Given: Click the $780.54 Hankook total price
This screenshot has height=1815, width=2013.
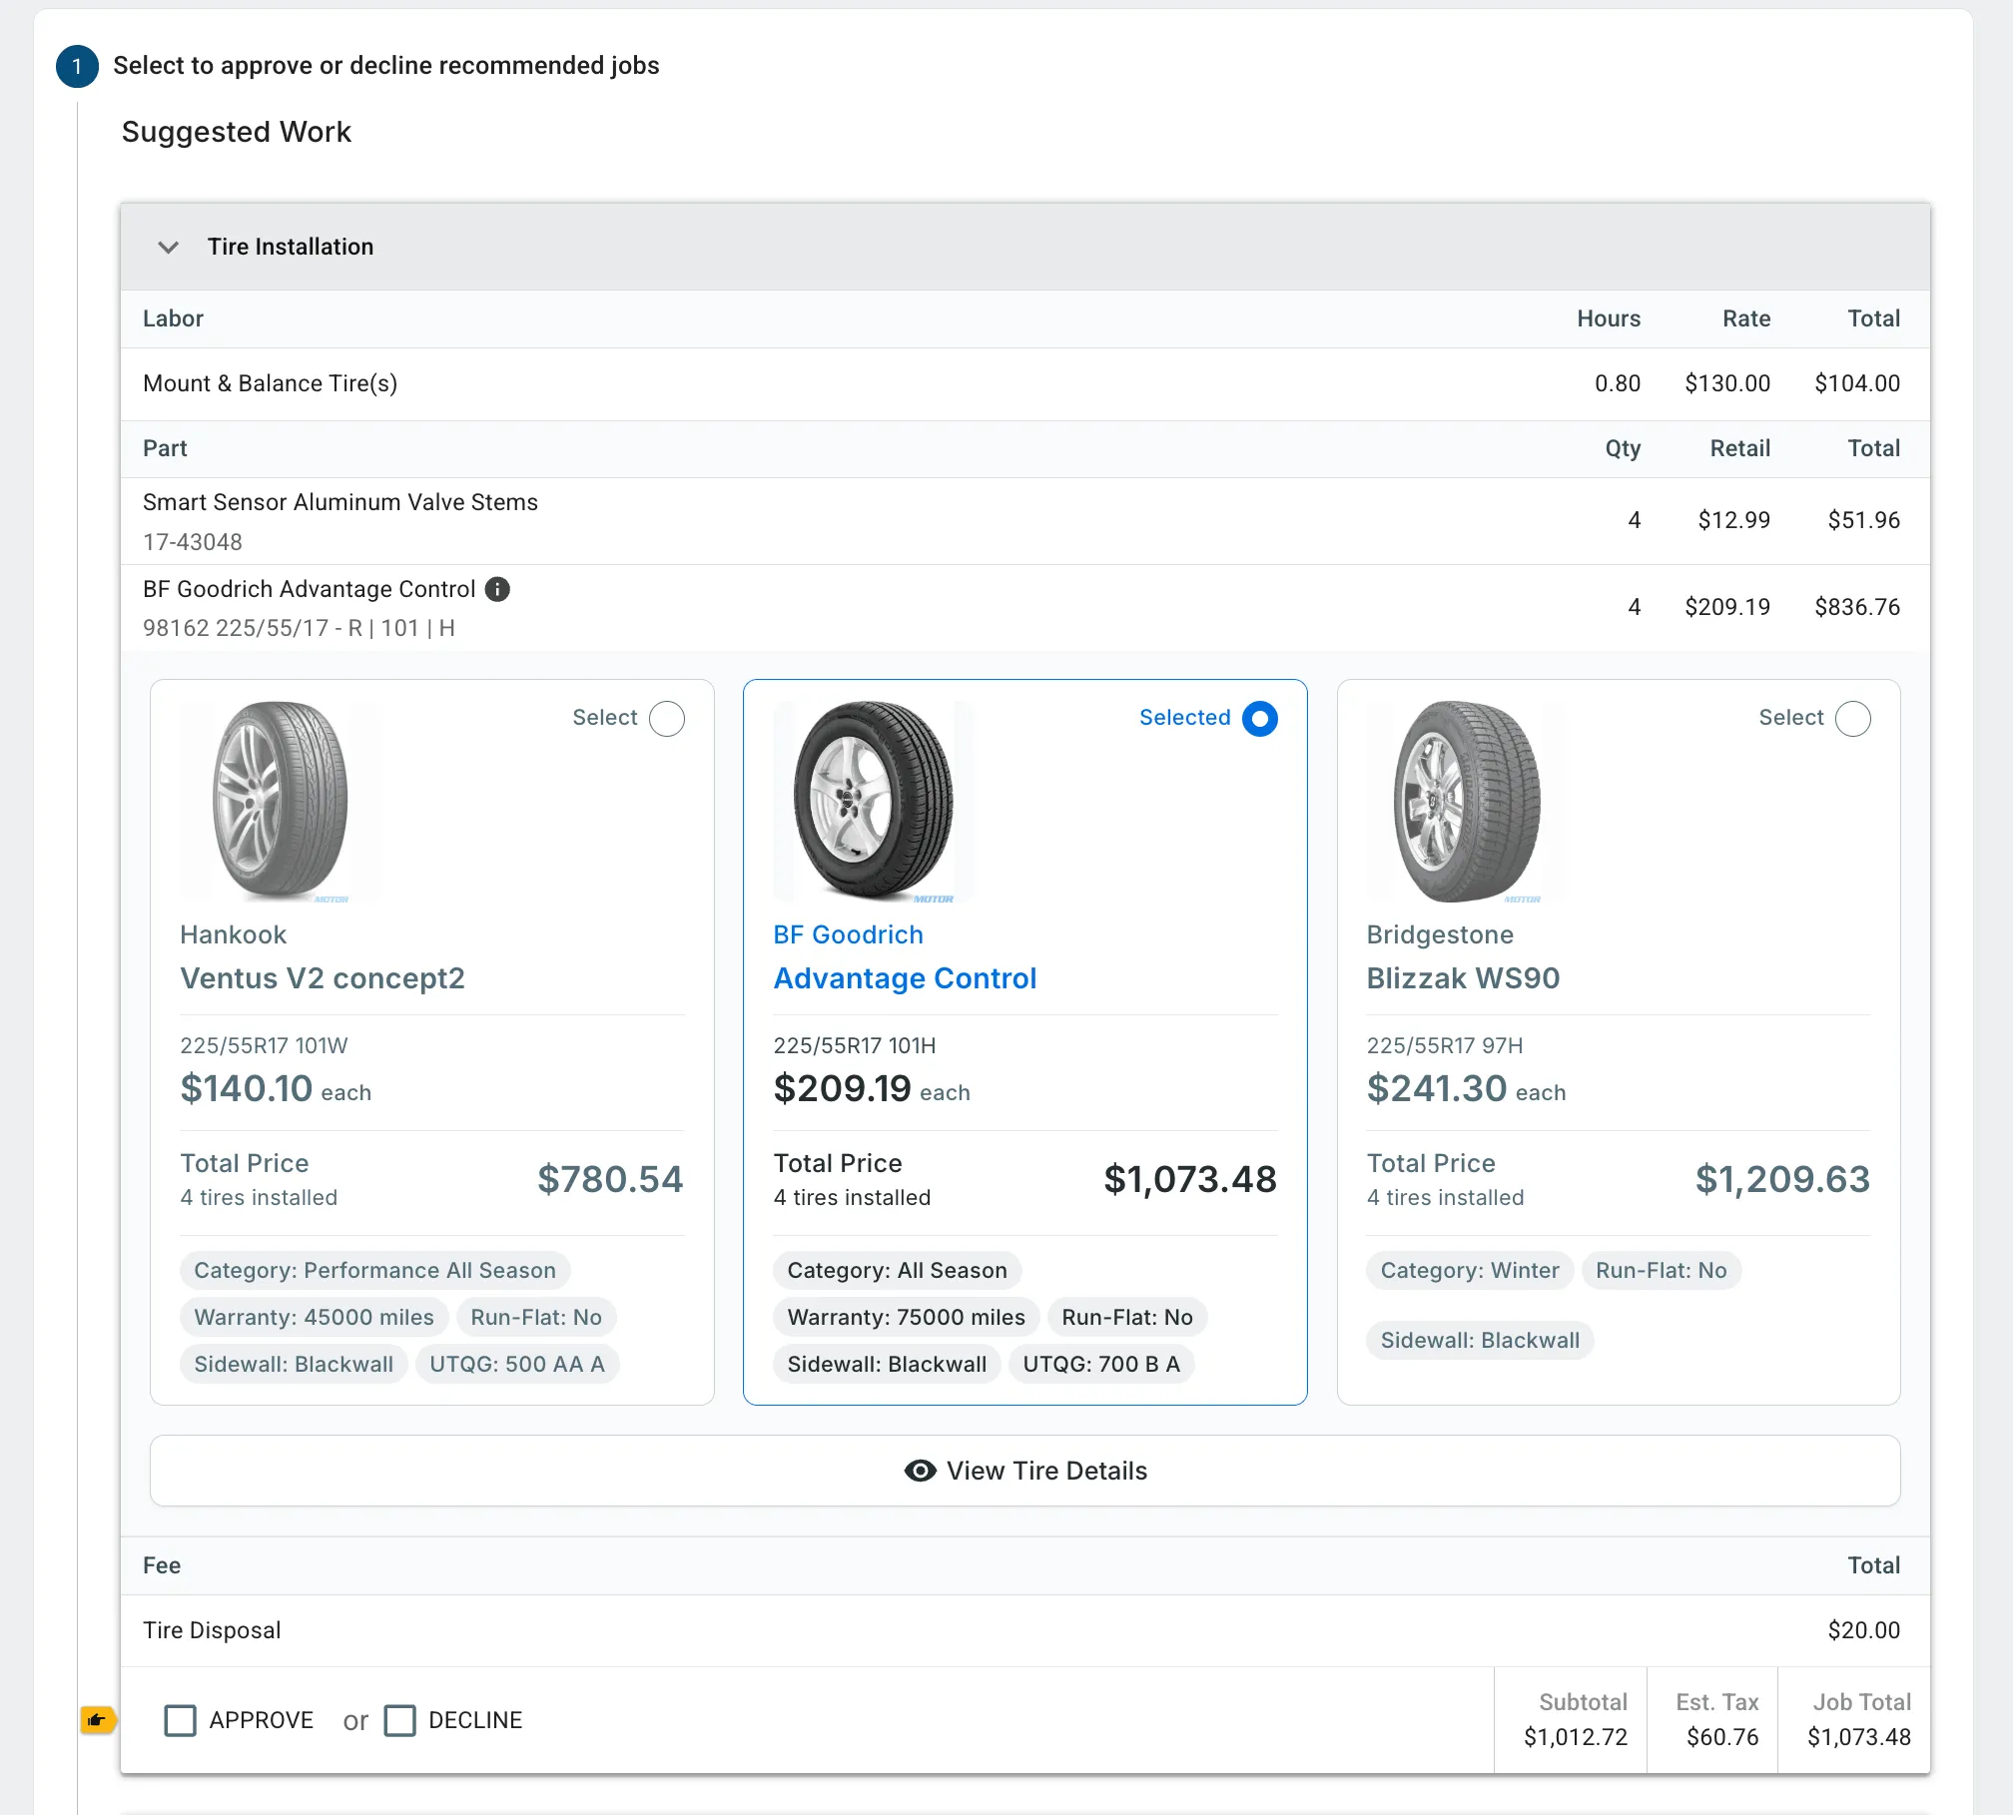Looking at the screenshot, I should tap(610, 1179).
